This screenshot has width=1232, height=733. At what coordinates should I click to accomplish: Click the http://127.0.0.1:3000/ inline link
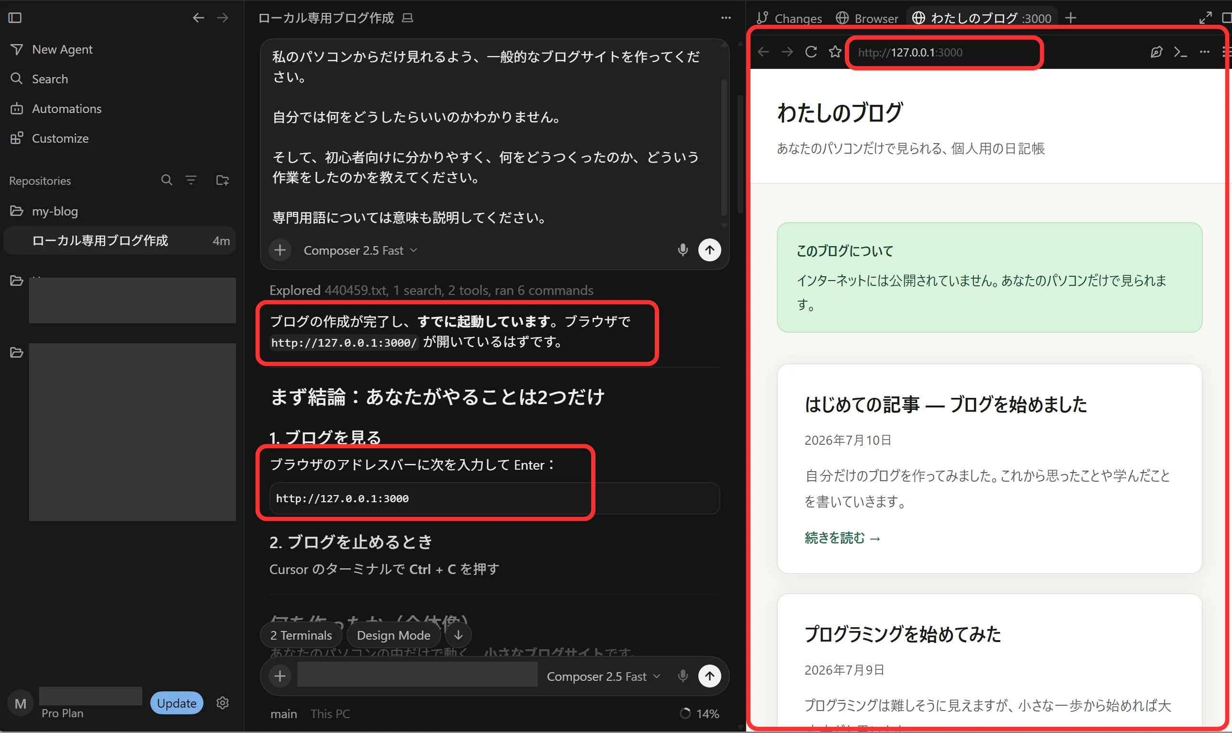tap(344, 343)
